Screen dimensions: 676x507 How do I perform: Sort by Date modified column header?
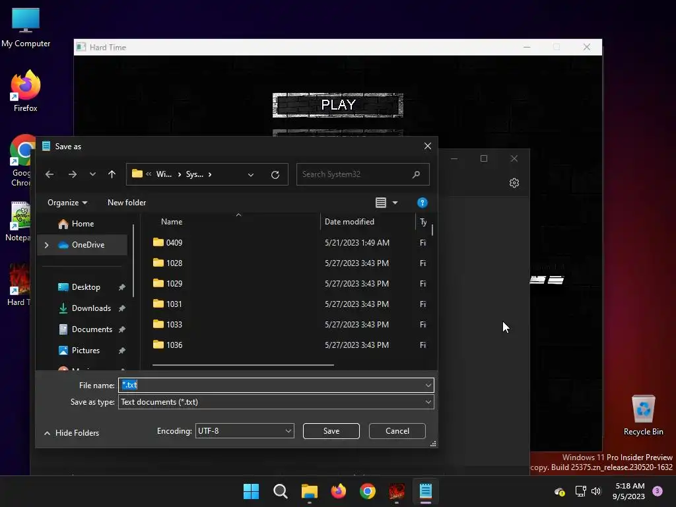[349, 222]
